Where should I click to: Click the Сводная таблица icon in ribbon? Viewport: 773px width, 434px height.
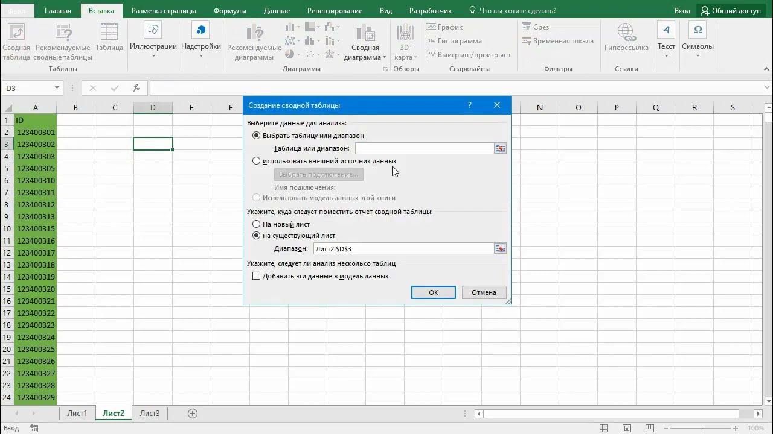[16, 42]
